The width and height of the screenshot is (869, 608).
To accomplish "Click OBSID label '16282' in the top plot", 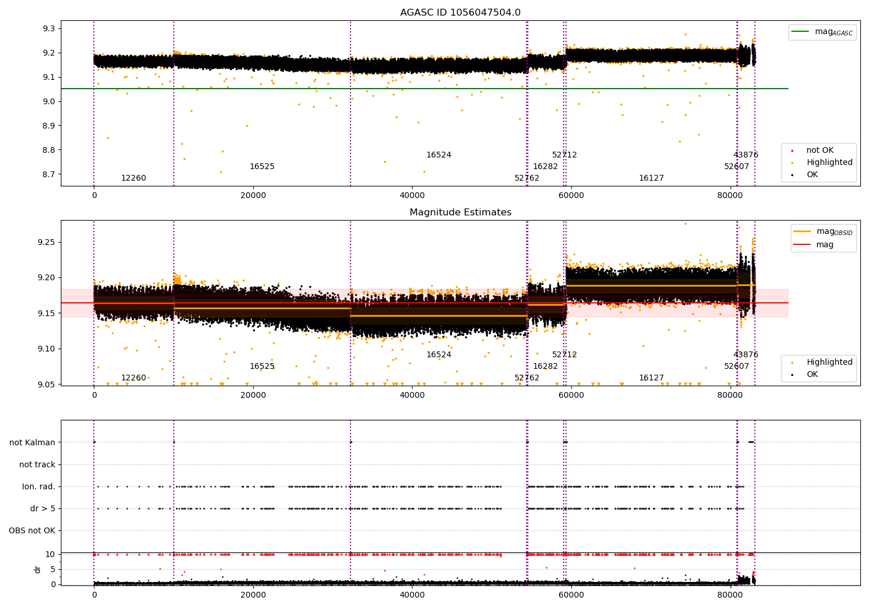I will 545,167.
